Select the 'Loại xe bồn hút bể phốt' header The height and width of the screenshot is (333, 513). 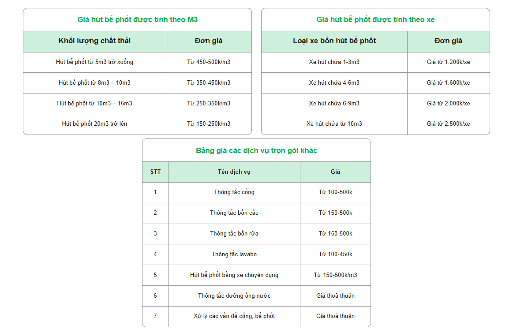click(334, 41)
